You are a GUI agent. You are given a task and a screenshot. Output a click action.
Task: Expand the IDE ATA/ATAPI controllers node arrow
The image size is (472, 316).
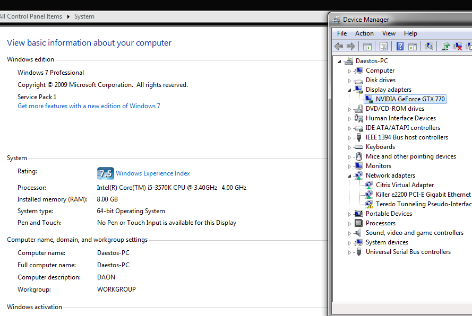[349, 129]
